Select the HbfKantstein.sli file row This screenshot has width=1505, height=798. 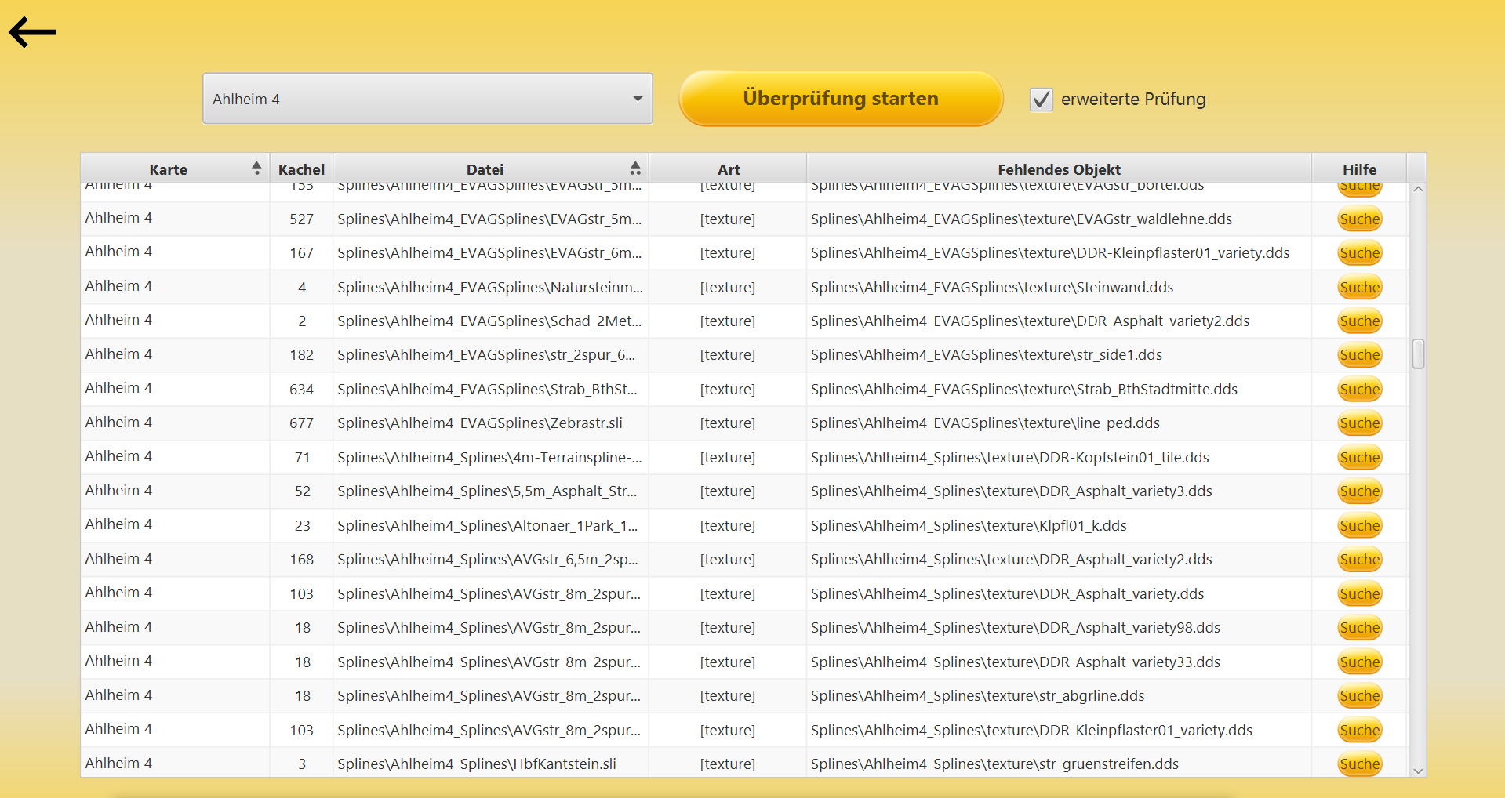click(476, 764)
